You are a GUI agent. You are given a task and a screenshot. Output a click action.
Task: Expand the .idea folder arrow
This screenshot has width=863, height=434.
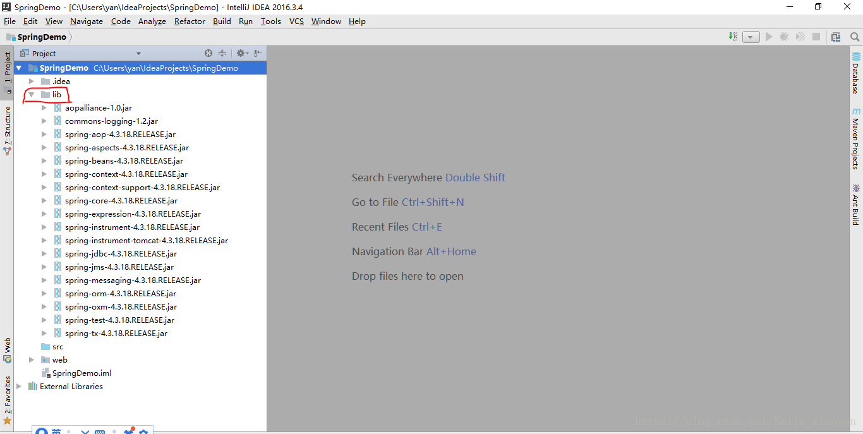click(x=31, y=81)
